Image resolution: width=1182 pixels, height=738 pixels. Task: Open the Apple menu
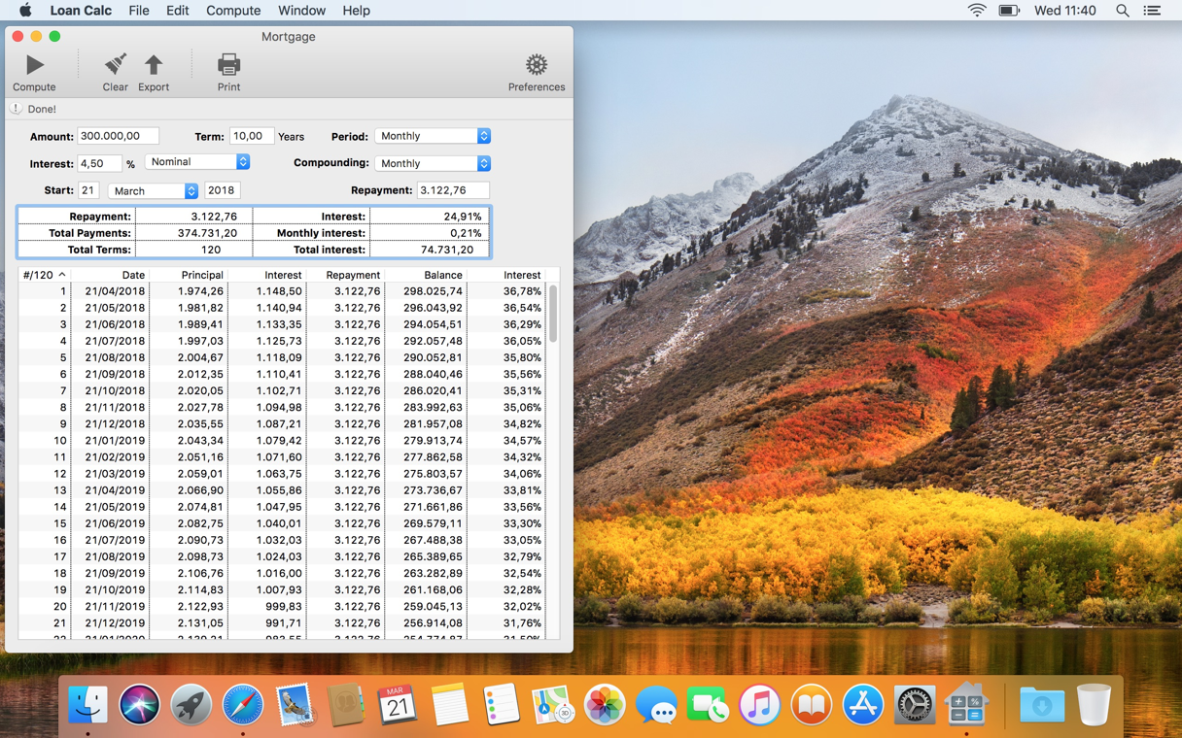pos(25,11)
